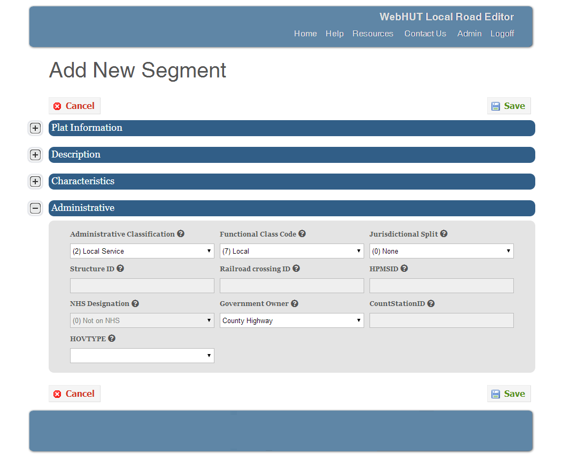The height and width of the screenshot is (463, 562).
Task: Show help for NHS Designation
Action: pyautogui.click(x=135, y=303)
